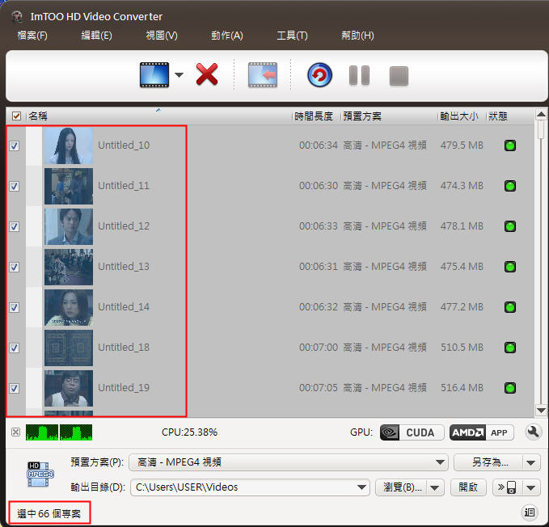549x527 pixels.
Task: Open the 輸出目錄 output path dropdown
Action: tap(362, 487)
